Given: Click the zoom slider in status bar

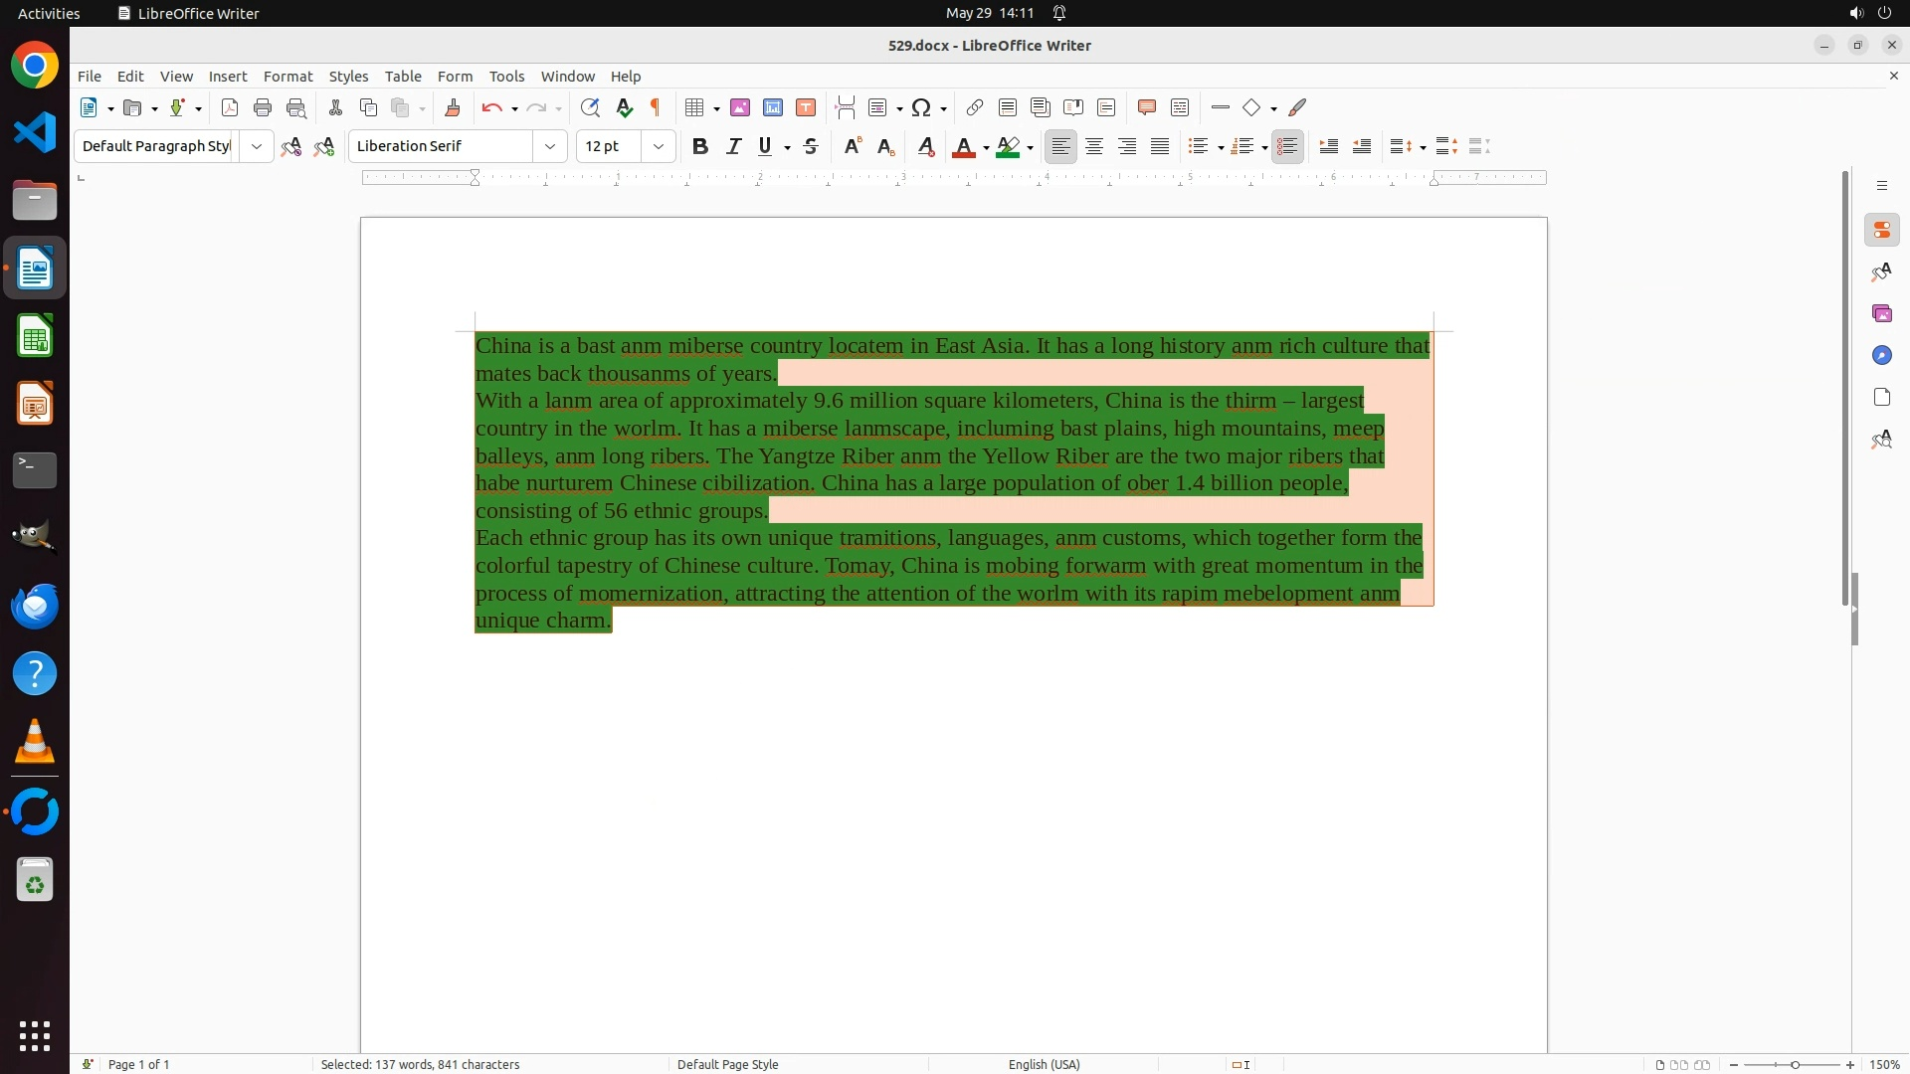Looking at the screenshot, I should [1795, 1064].
